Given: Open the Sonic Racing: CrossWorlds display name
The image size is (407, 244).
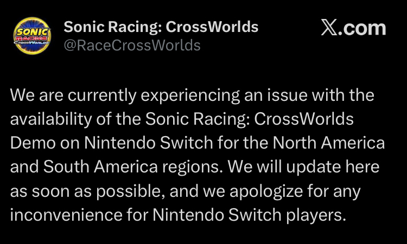Looking at the screenshot, I should [x=161, y=27].
